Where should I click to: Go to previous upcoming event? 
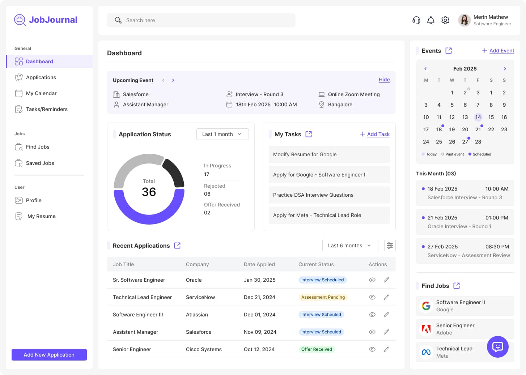(163, 80)
